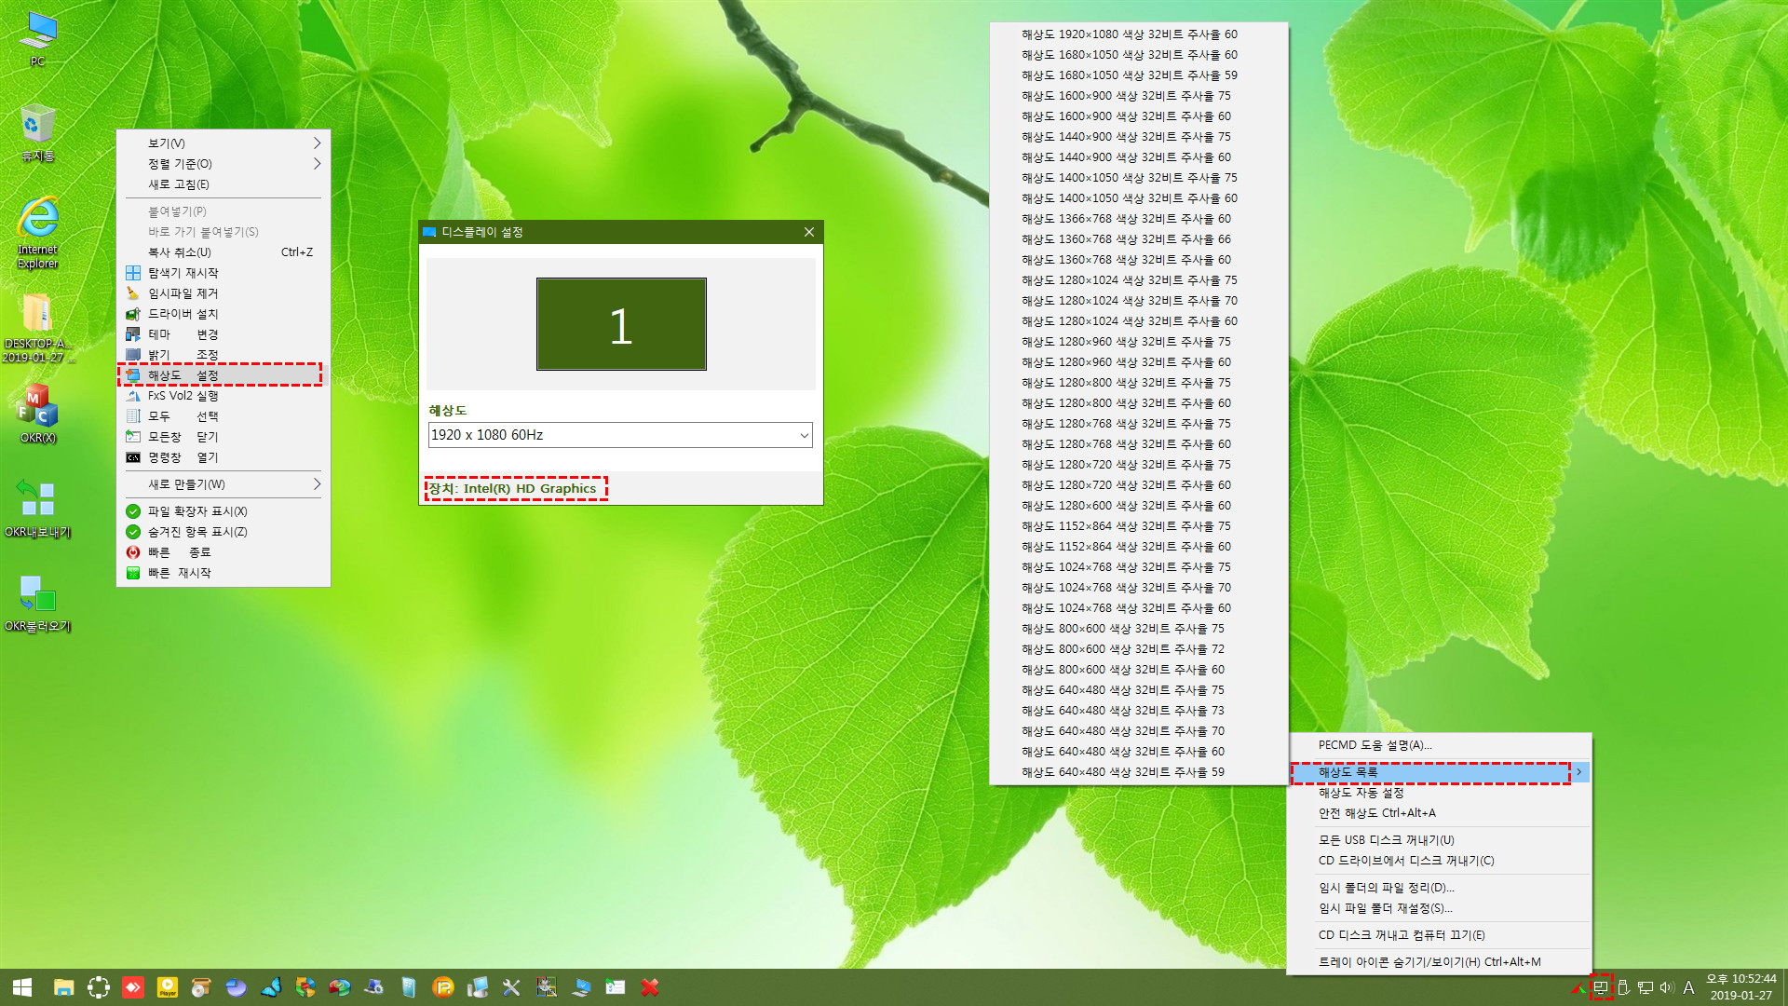Choose 테마 변경 in context menu
Screen dimensions: 1788x1006
[x=223, y=334]
